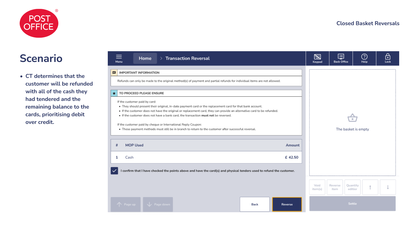Move basket selection up with arrow
The image size is (417, 234).
tap(370, 187)
